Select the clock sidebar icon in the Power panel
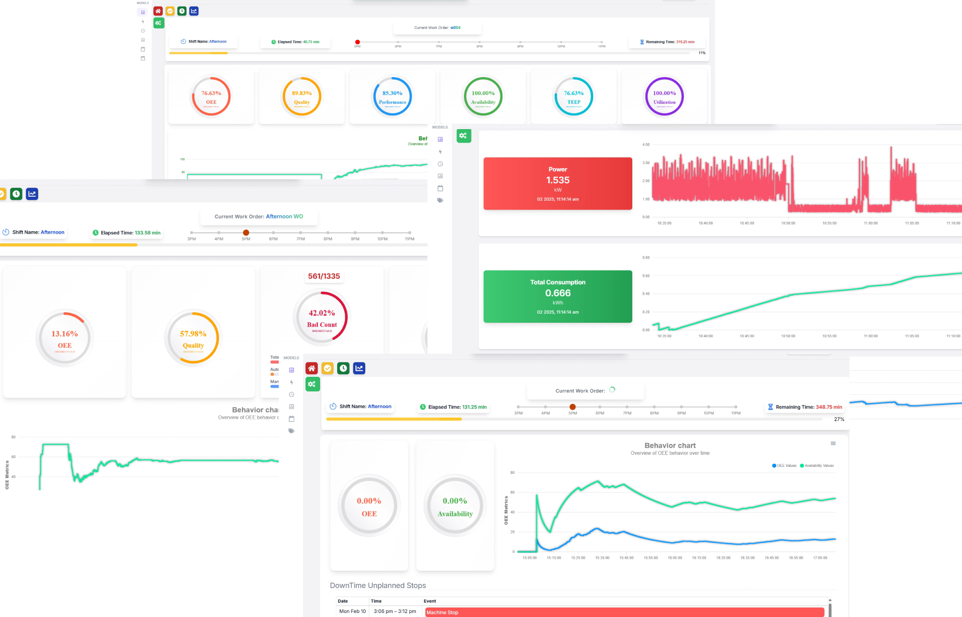Image resolution: width=962 pixels, height=617 pixels. point(440,164)
